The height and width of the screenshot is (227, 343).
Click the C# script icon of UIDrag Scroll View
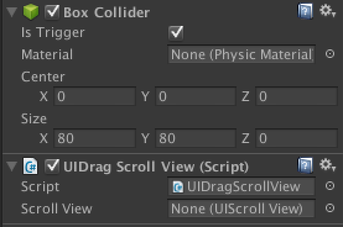tap(30, 166)
